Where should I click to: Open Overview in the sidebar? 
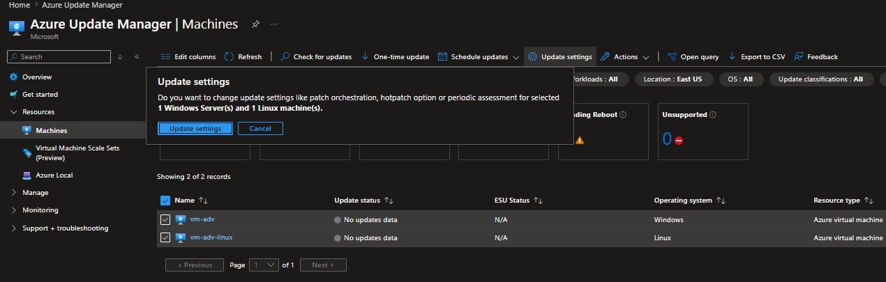click(37, 77)
